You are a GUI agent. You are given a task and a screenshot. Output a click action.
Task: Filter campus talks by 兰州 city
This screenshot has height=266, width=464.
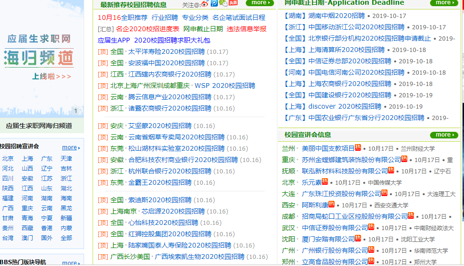[288, 148]
